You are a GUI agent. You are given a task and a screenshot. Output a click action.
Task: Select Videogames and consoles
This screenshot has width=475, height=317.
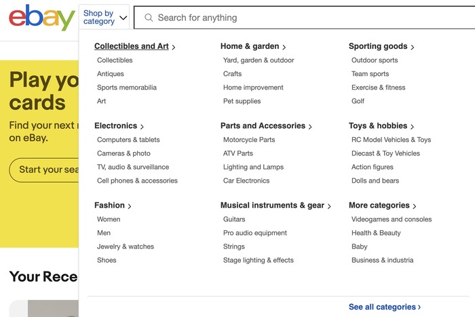392,219
